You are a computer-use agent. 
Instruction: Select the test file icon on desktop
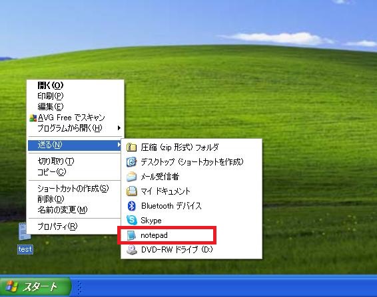pyautogui.click(x=25, y=231)
